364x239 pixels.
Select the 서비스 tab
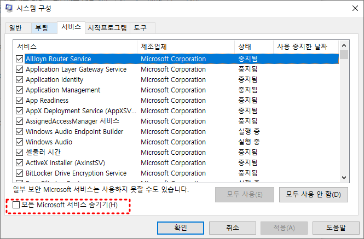coord(71,27)
